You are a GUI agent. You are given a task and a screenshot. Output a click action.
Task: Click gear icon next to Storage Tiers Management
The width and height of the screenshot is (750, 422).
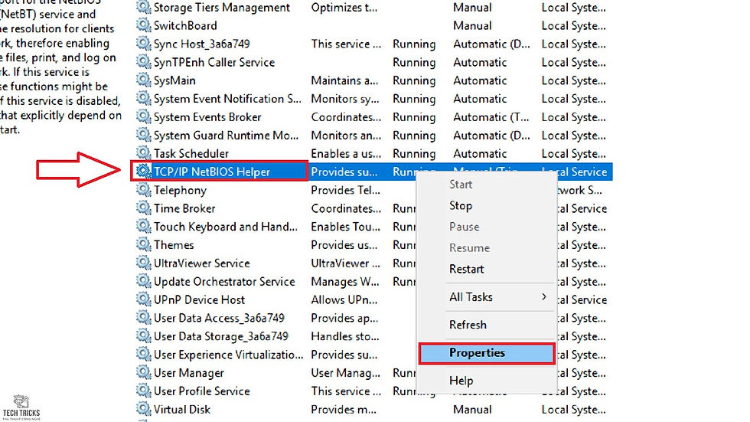coord(143,7)
